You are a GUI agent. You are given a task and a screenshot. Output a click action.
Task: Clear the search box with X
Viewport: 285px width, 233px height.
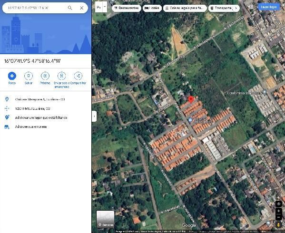(x=82, y=8)
